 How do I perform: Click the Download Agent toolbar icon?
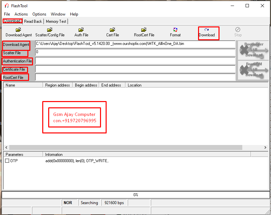pyautogui.click(x=18, y=32)
